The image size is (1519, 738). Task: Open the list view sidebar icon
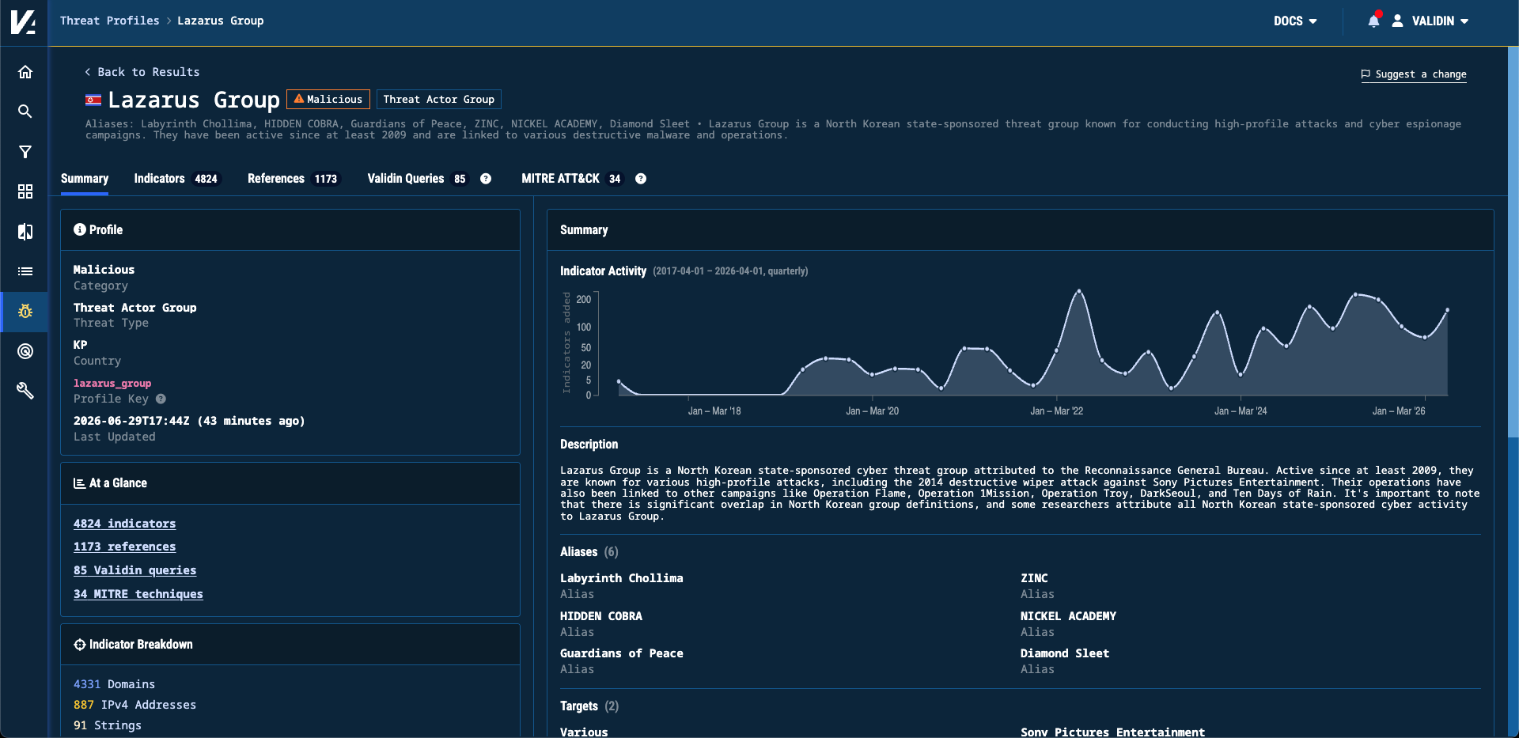pos(25,271)
